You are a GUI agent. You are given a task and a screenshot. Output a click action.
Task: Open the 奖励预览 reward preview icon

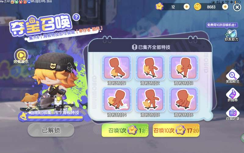[x=232, y=76]
